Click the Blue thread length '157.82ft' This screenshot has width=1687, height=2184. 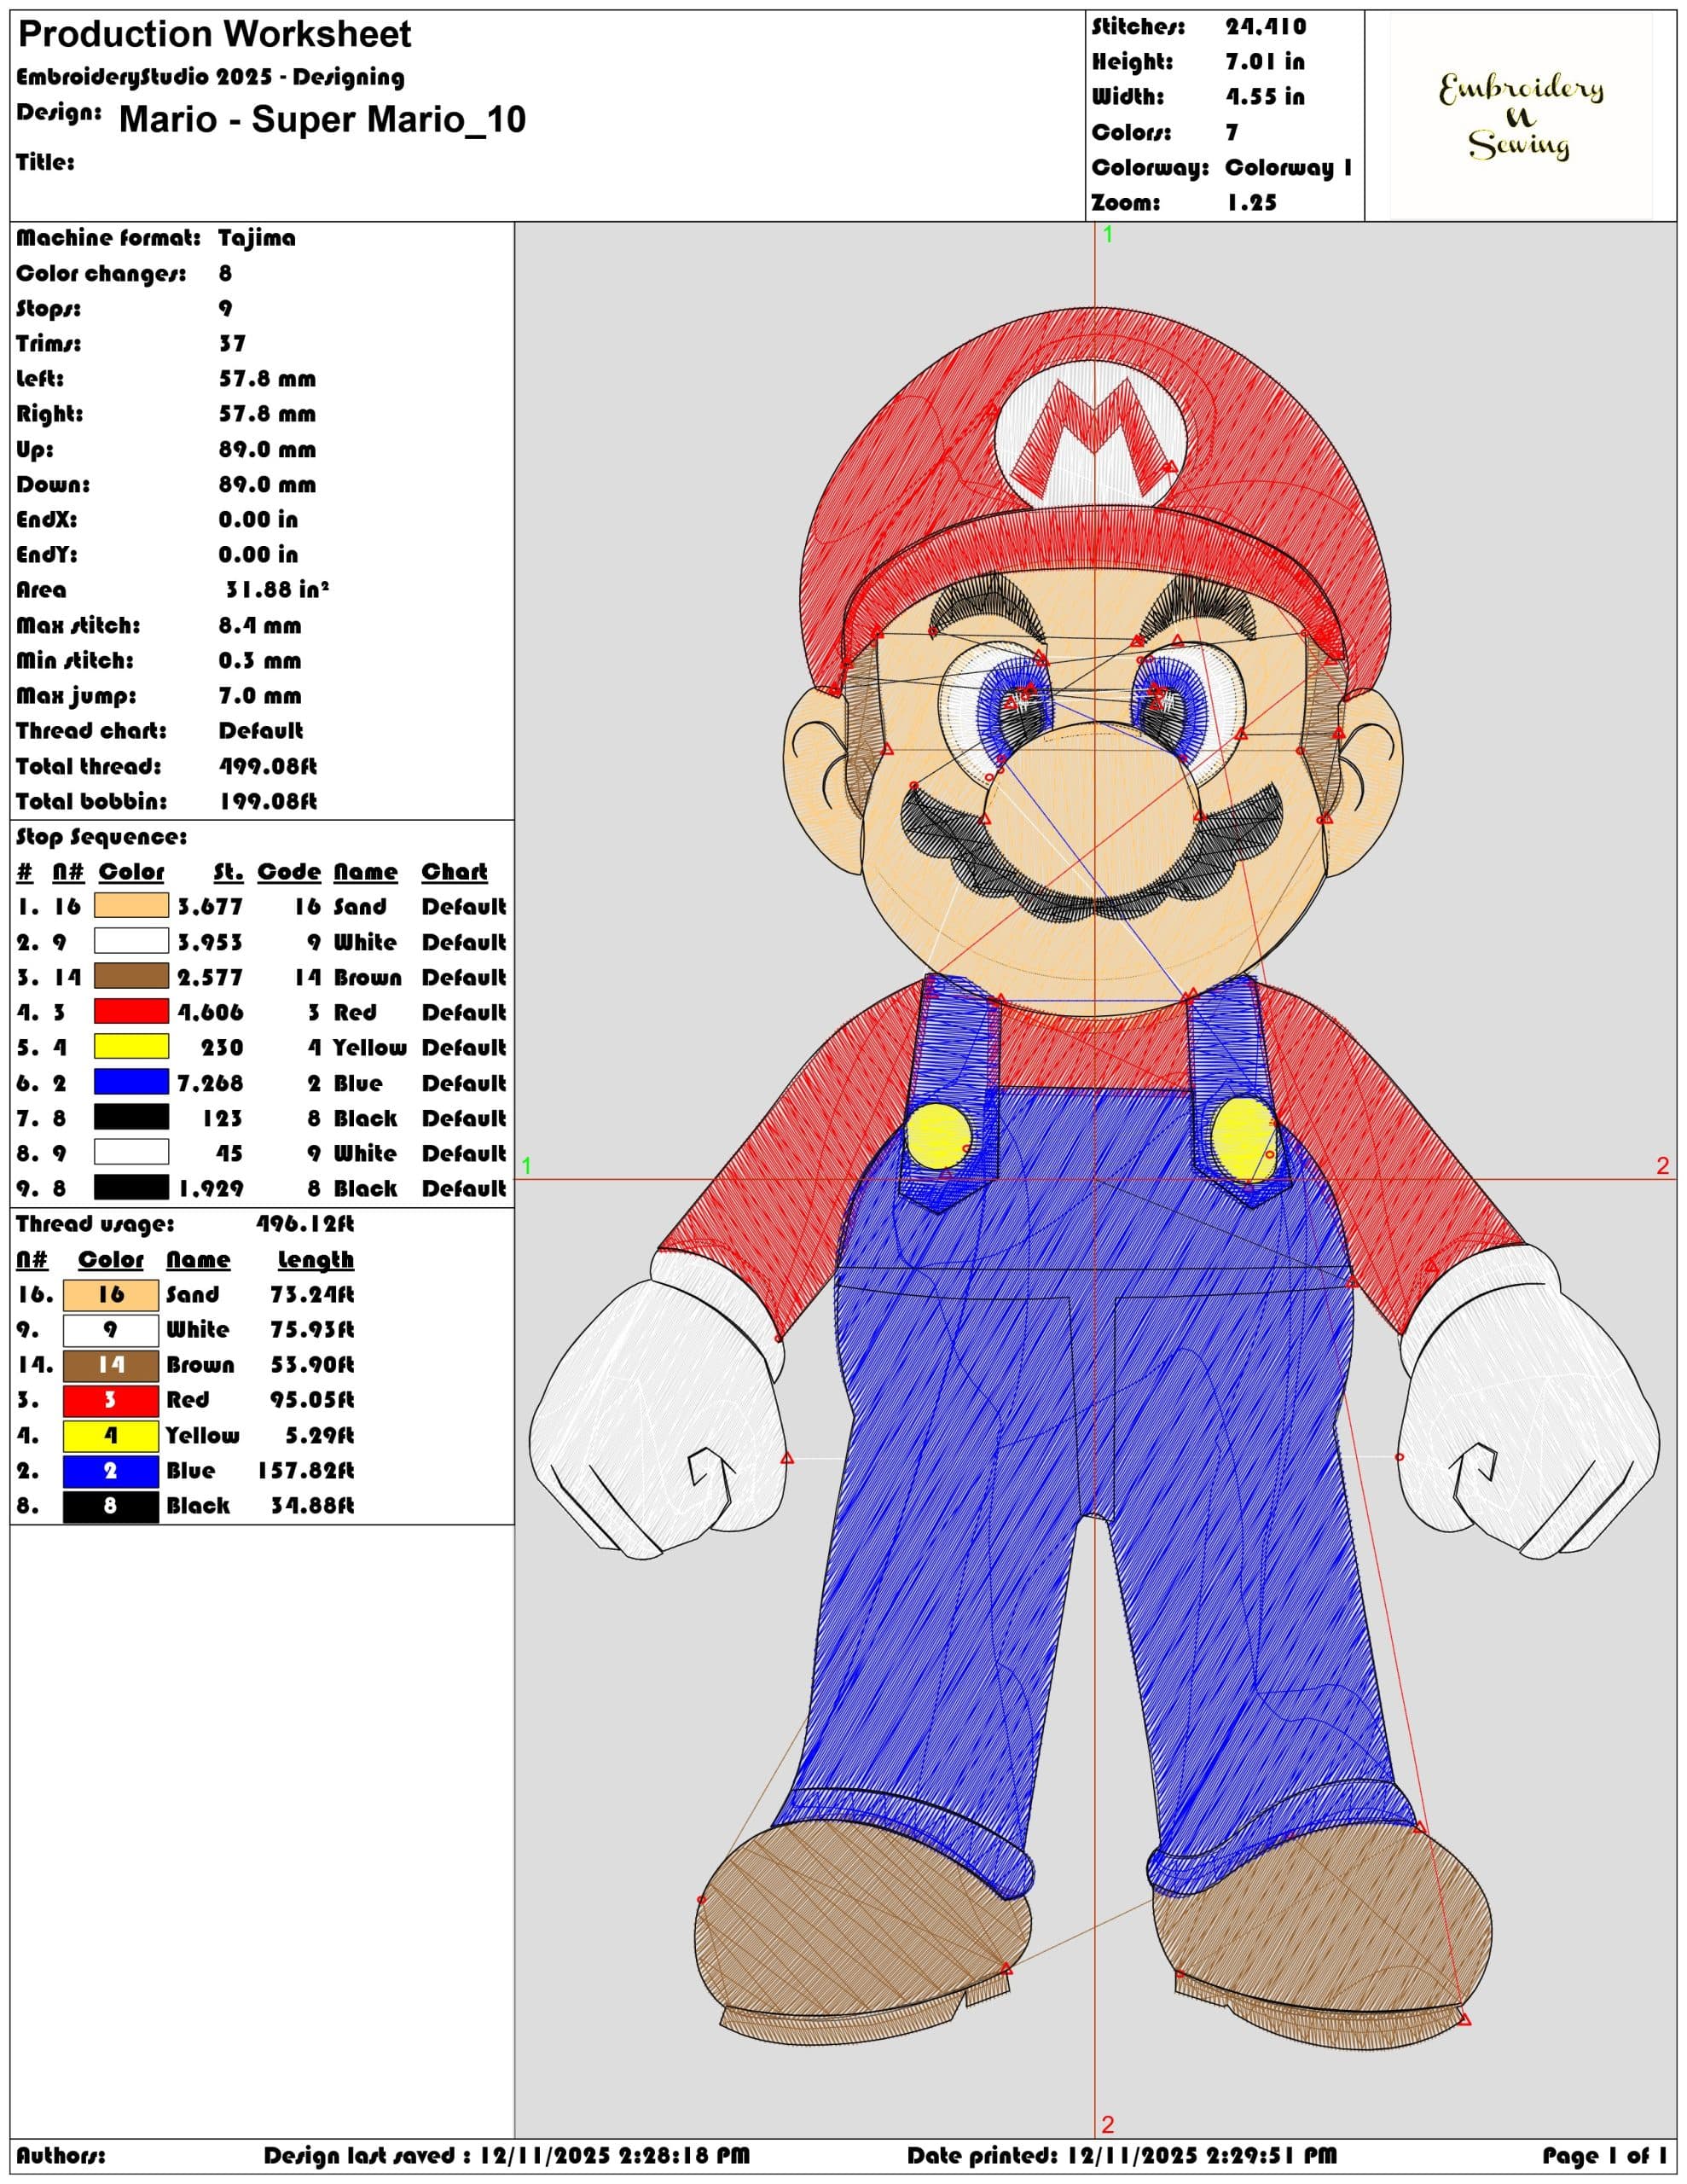coord(305,1471)
